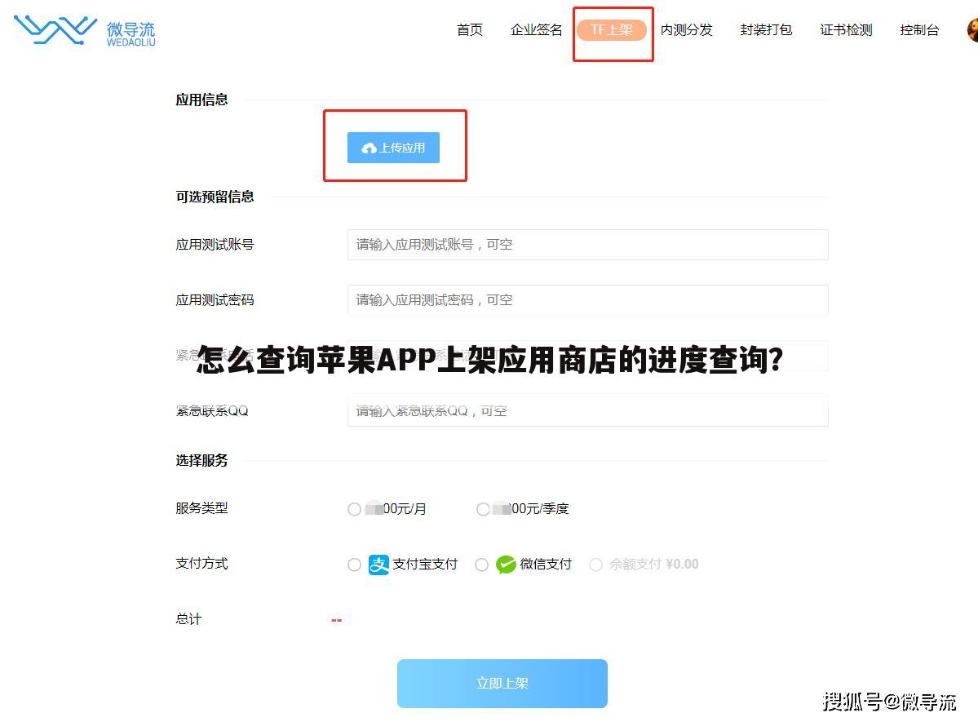Click the 上传应用 upload button

[x=394, y=148]
